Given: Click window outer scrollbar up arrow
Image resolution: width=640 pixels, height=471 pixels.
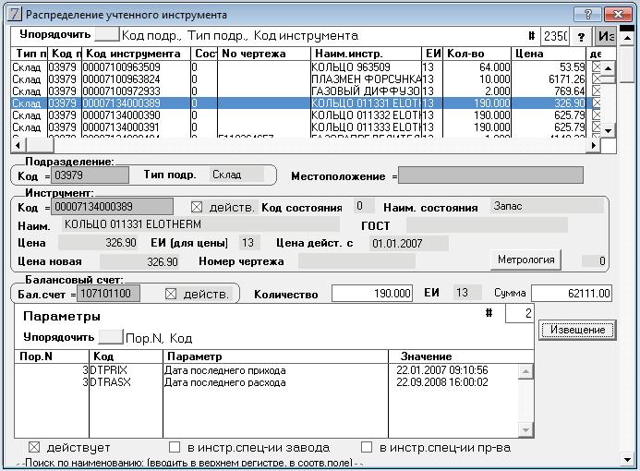Looking at the screenshot, I should pyautogui.click(x=627, y=39).
